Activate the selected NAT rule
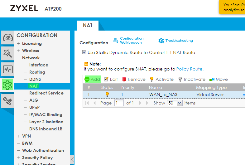 (161, 79)
